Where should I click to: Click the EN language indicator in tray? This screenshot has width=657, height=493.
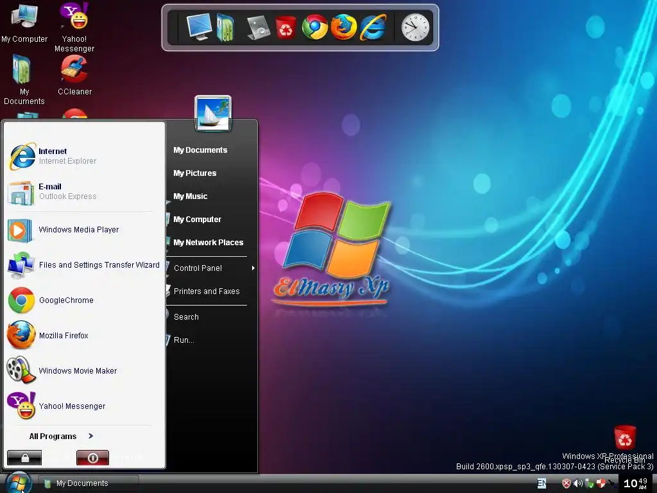tap(542, 483)
